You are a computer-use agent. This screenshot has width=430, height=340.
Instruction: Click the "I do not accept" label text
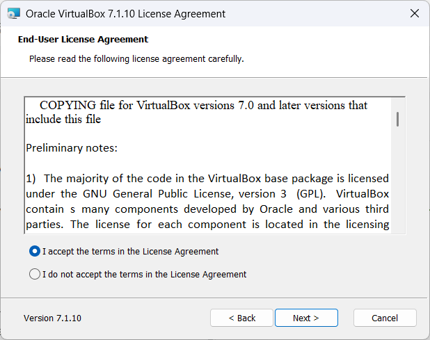tap(145, 274)
